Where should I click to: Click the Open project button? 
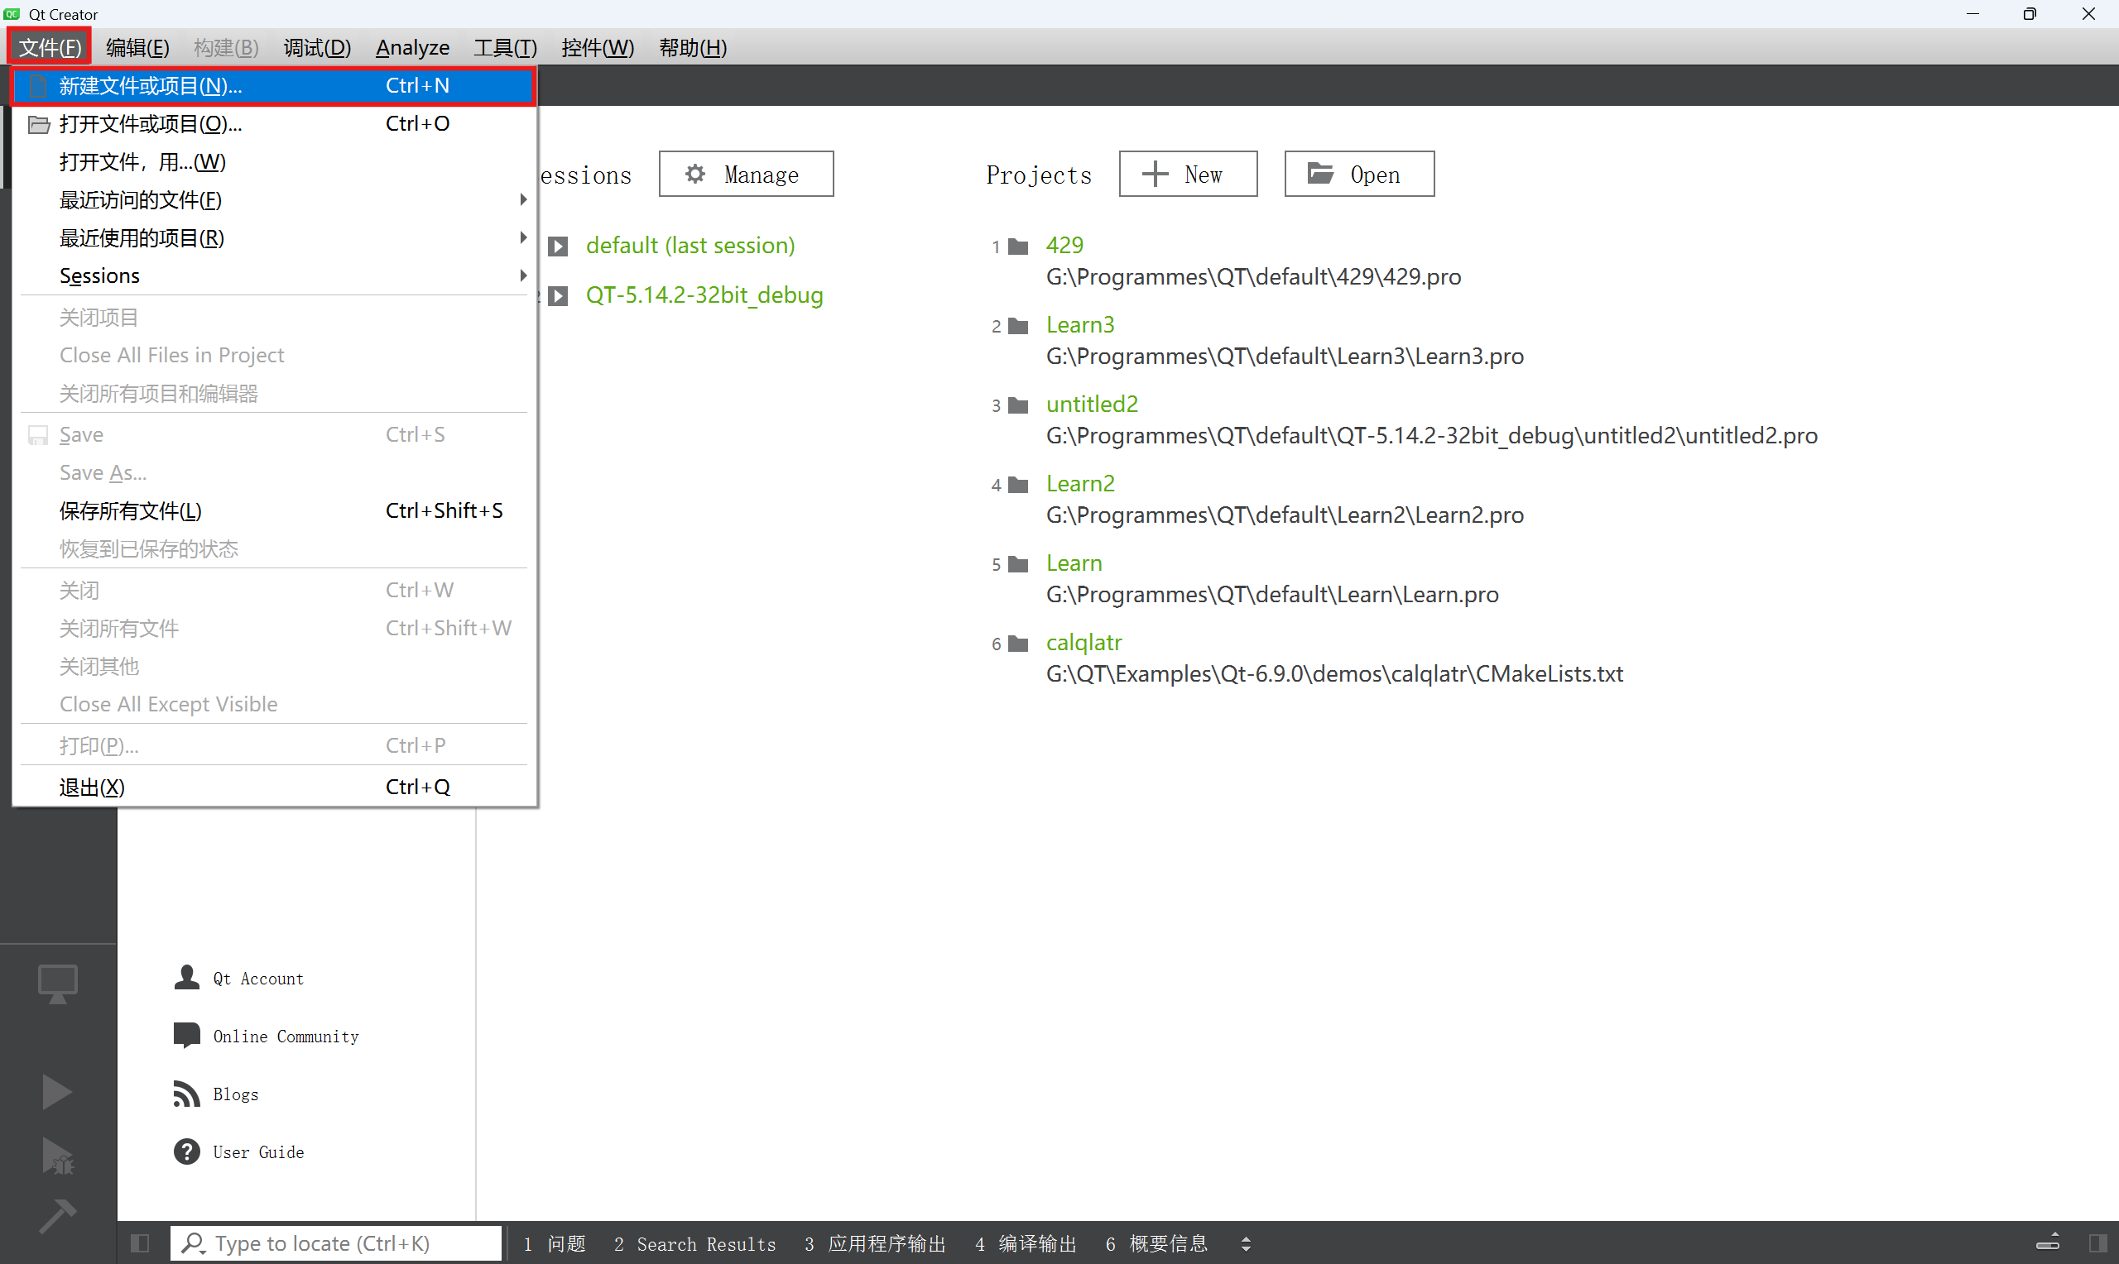(1359, 174)
